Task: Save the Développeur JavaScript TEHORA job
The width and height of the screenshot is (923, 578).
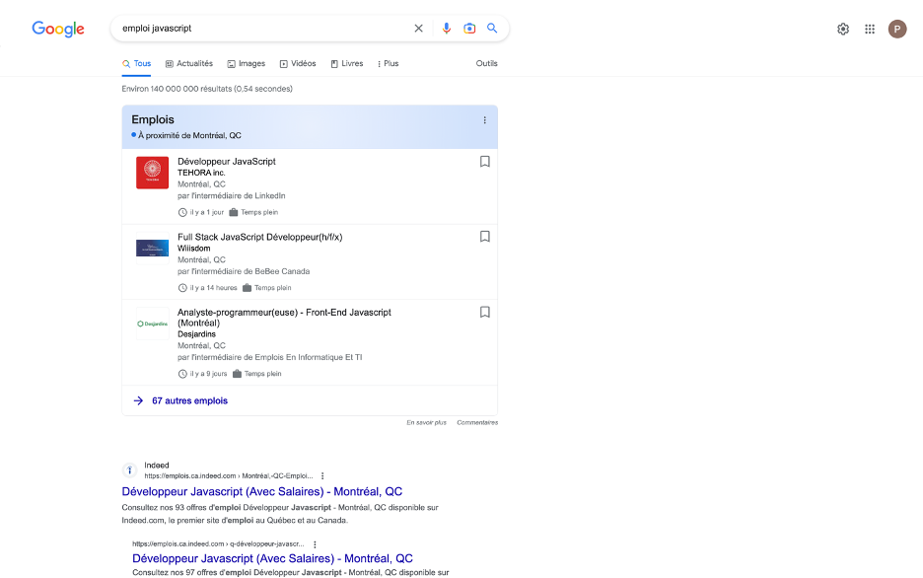Action: click(484, 161)
